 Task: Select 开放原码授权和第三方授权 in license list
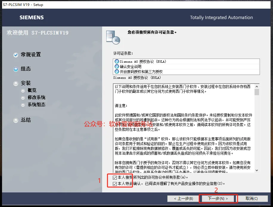186,72
